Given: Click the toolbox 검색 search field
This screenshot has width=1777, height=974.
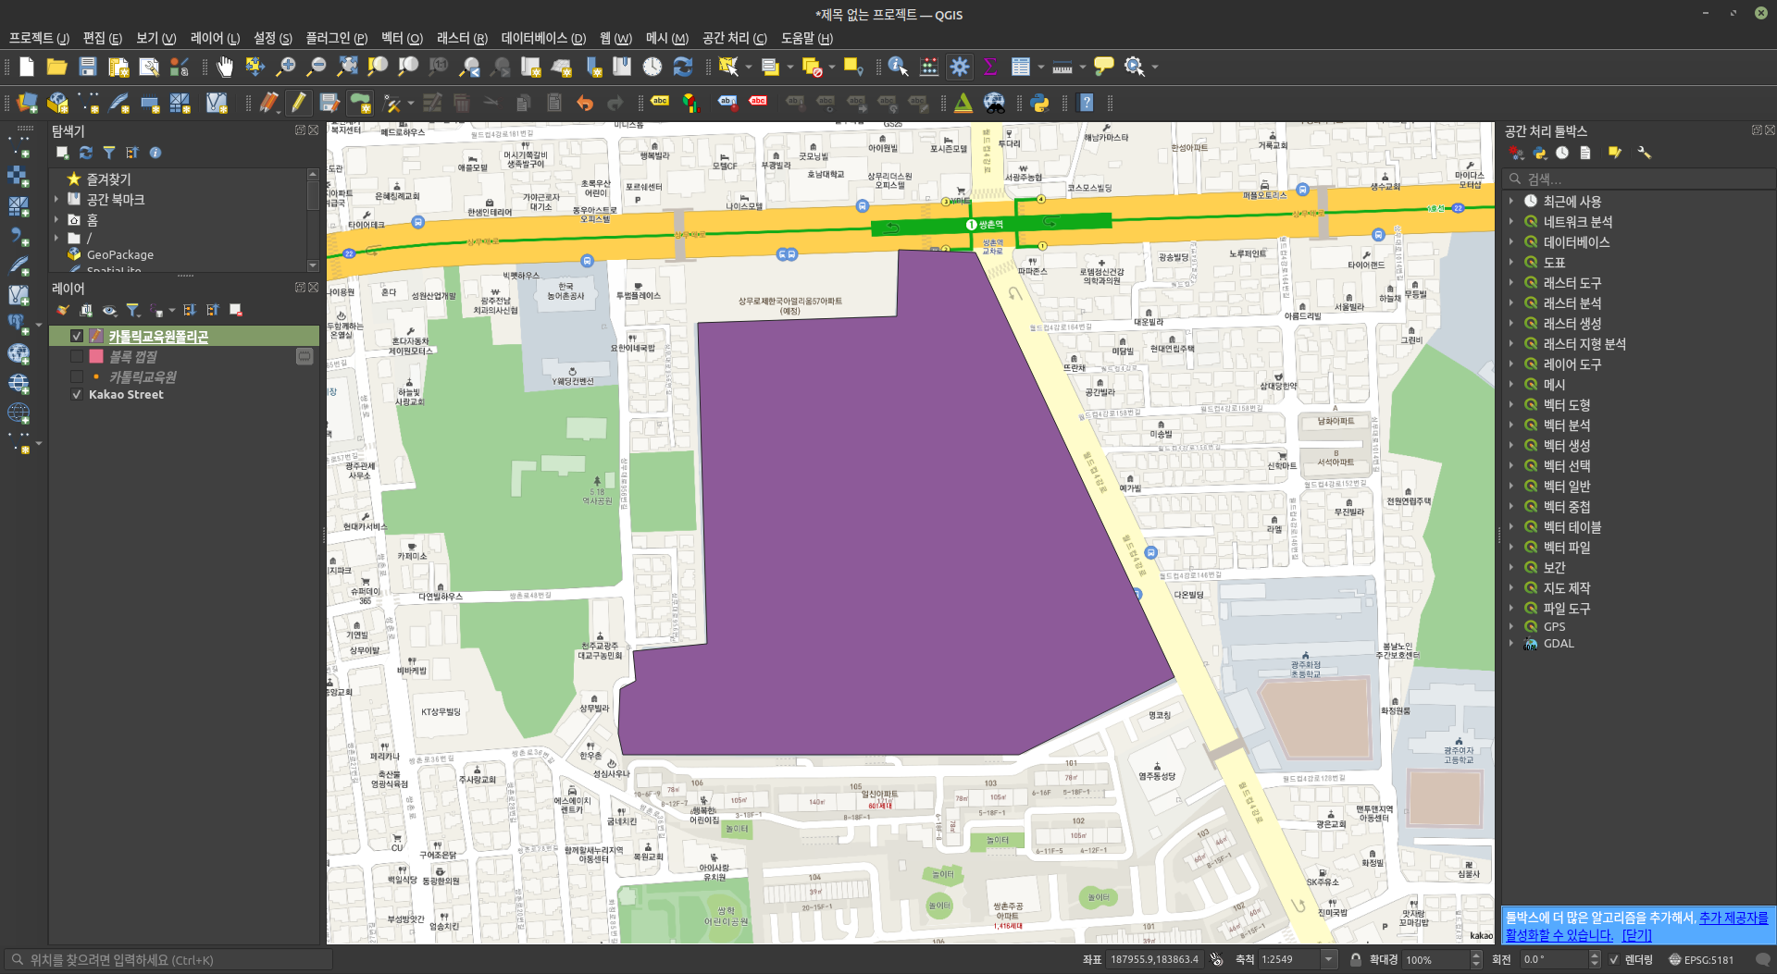Looking at the screenshot, I should (x=1638, y=179).
